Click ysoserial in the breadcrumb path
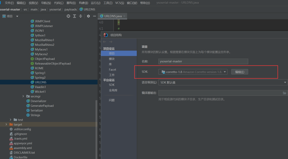 (x=55, y=9)
